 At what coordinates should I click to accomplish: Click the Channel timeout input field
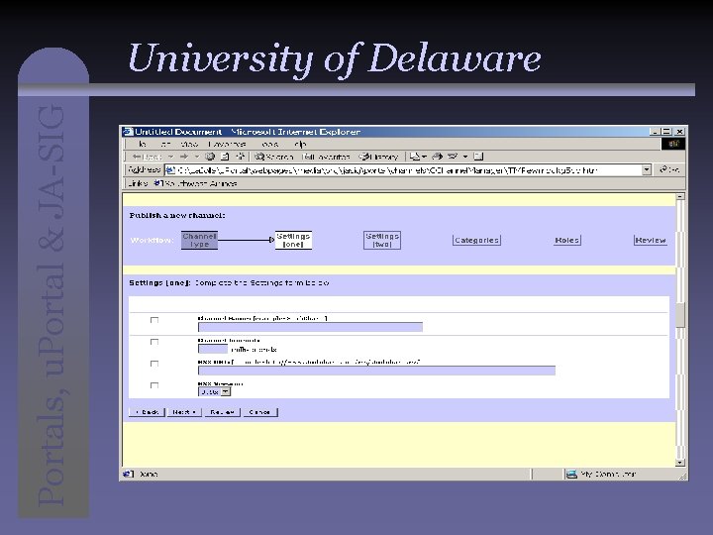(213, 349)
